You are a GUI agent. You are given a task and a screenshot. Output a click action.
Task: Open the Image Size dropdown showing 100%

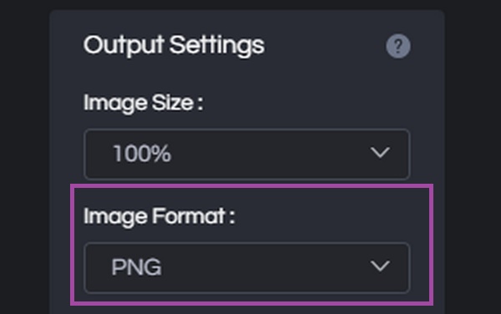[x=247, y=154]
